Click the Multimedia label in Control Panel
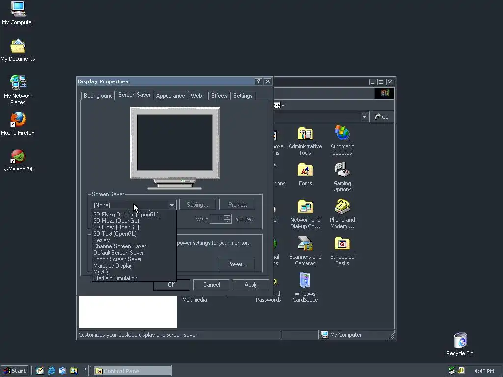Viewport: 503px width, 377px height. click(x=195, y=300)
